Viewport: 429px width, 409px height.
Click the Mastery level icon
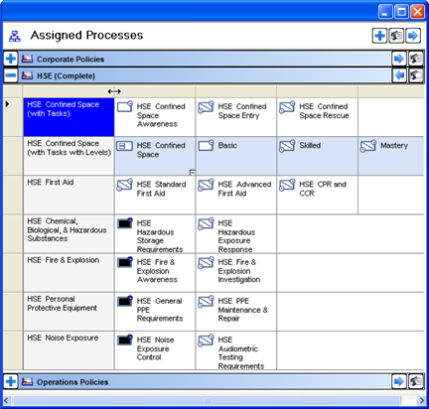368,146
